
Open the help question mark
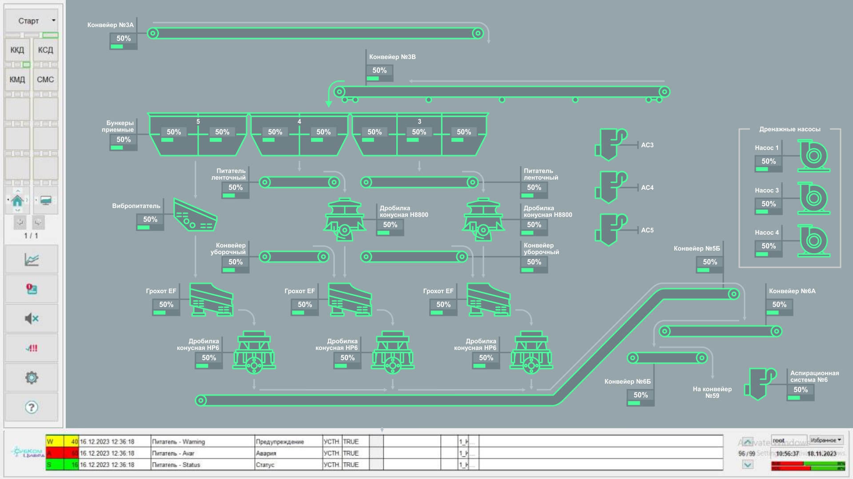(x=32, y=407)
